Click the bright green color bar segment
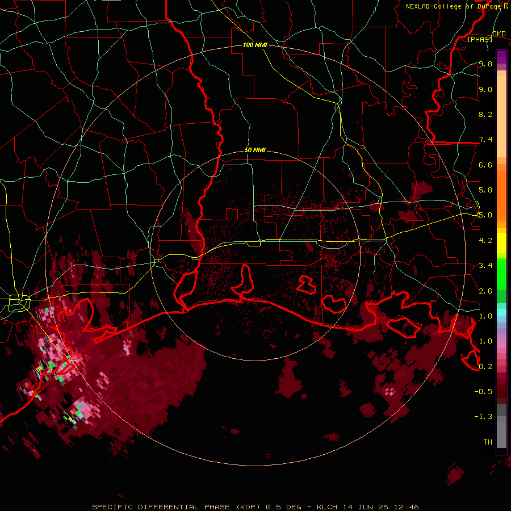The height and width of the screenshot is (511, 511). click(501, 274)
